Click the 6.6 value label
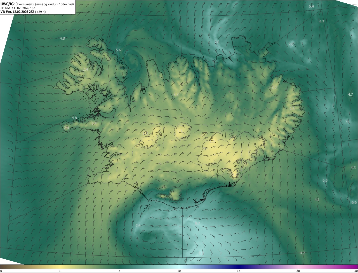 354,202
